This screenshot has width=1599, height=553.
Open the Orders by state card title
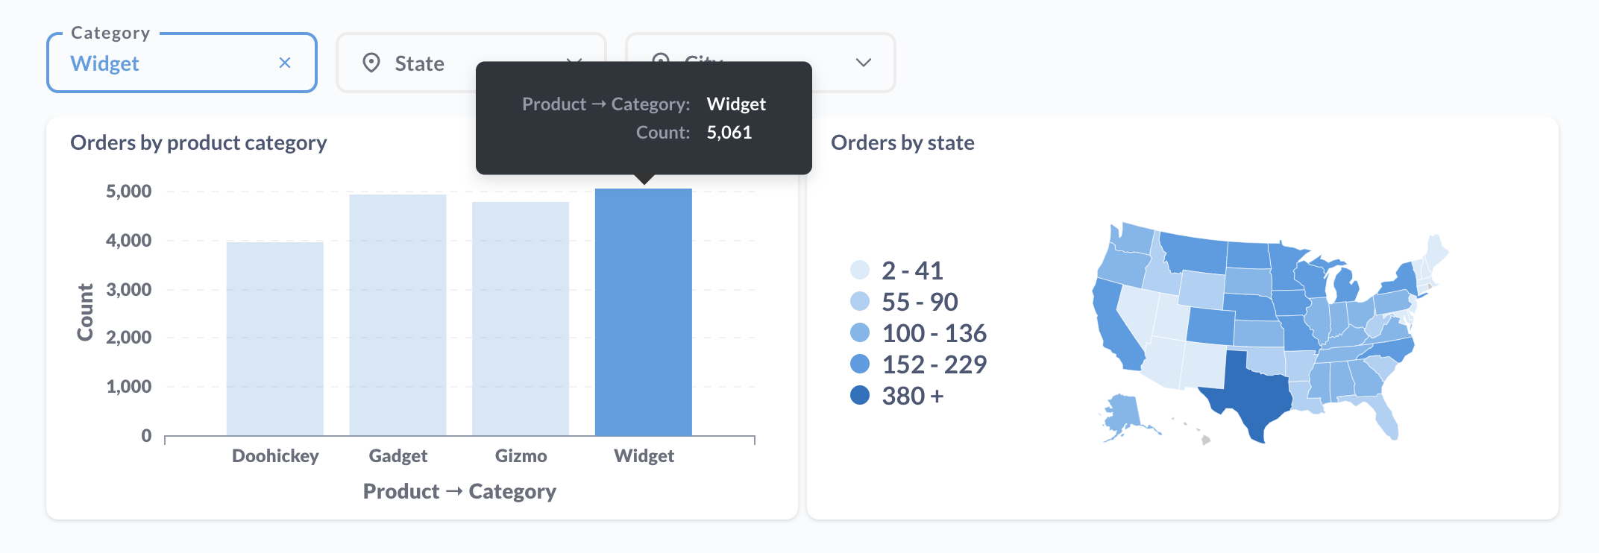coord(902,142)
